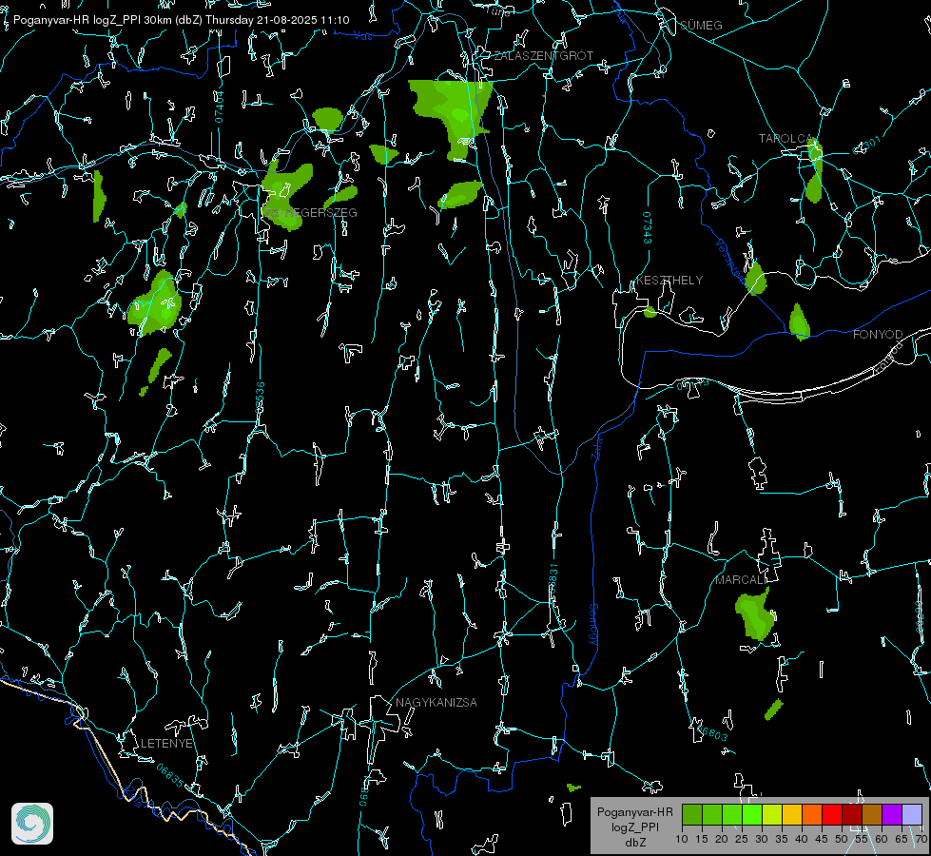Select the 55–60 dBZ brown swatch
931x856 pixels.
tap(872, 814)
